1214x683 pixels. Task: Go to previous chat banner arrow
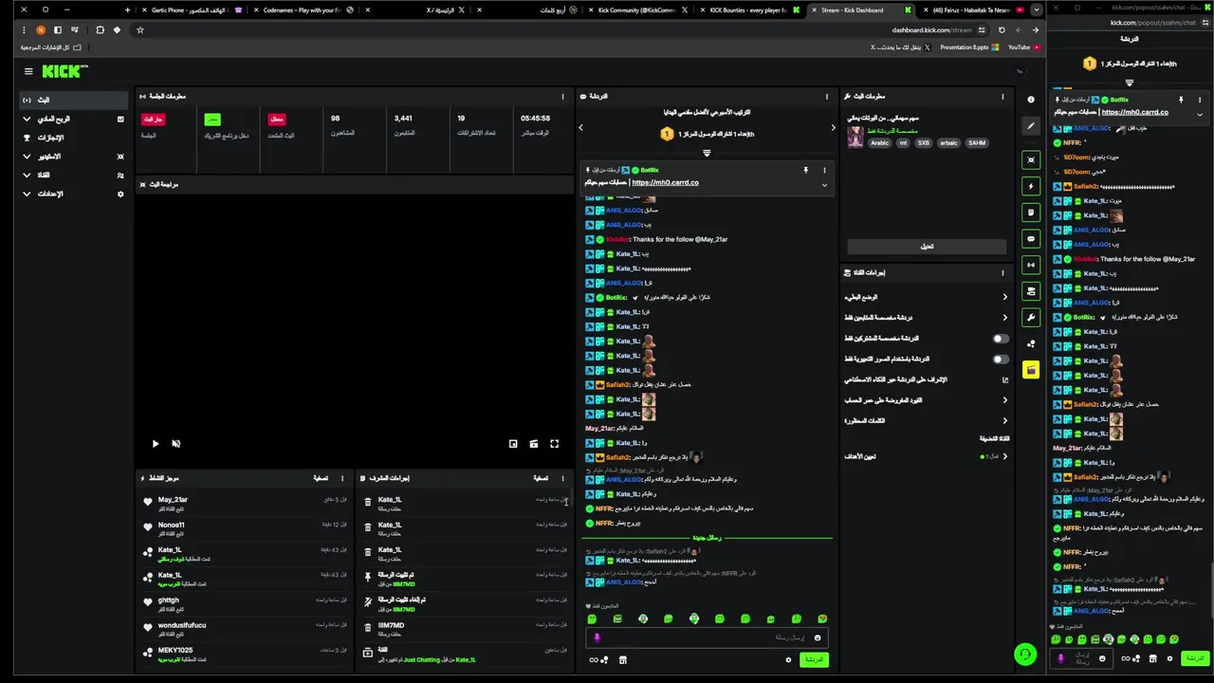point(580,127)
